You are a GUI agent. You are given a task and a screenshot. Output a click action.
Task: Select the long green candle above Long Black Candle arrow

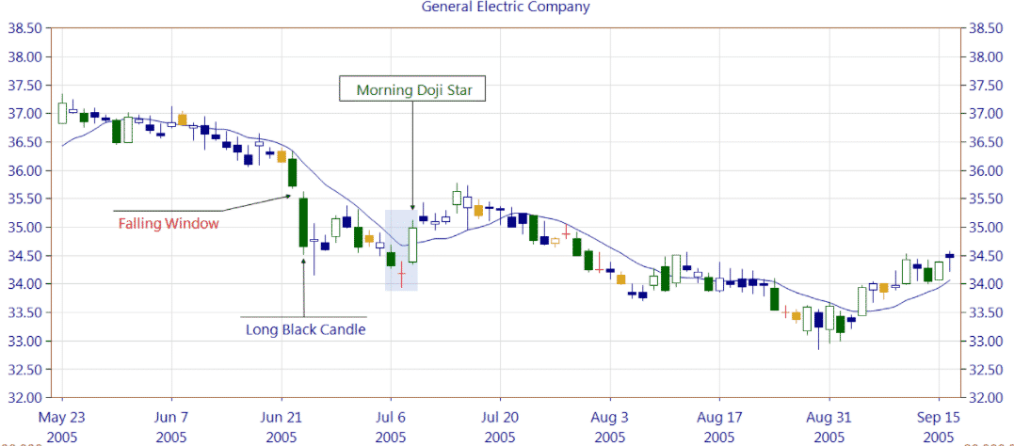(x=303, y=222)
